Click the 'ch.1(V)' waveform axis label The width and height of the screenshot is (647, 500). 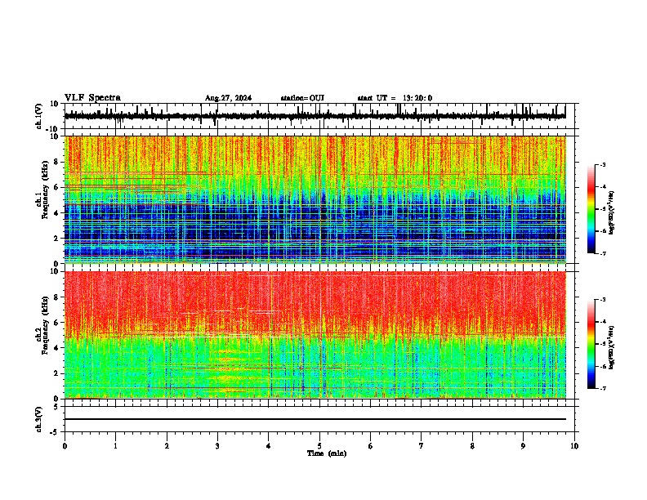[40, 116]
